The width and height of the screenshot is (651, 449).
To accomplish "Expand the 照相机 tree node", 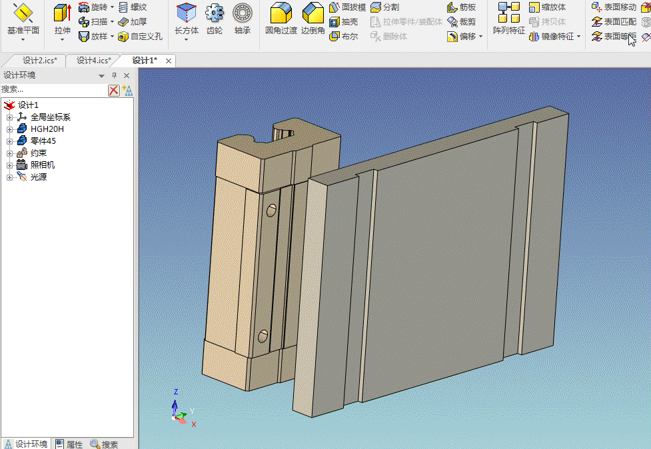I will (x=9, y=166).
